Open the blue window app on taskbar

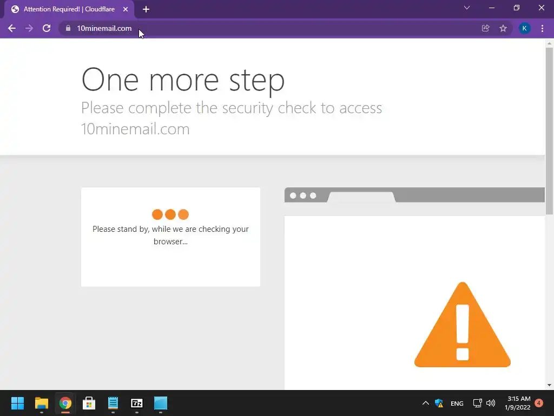(161, 403)
